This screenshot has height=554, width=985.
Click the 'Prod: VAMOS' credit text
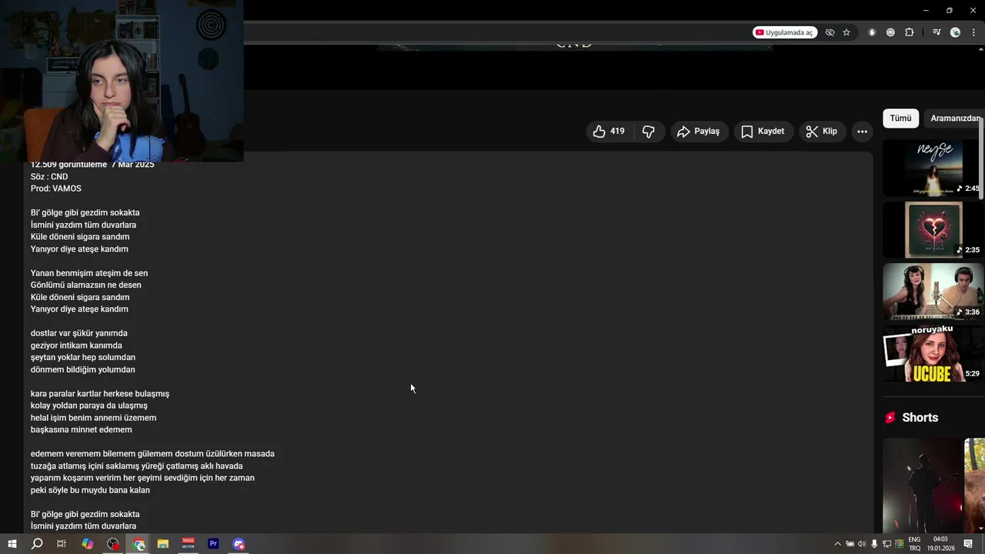click(x=55, y=189)
